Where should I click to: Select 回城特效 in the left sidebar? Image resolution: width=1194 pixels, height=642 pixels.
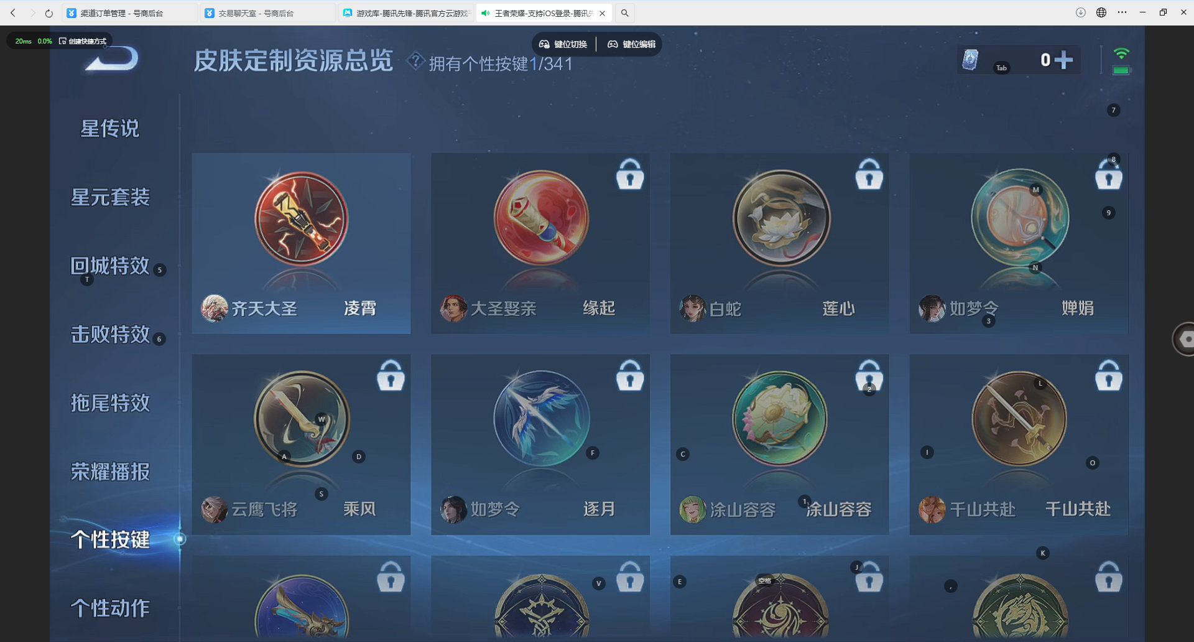point(110,266)
